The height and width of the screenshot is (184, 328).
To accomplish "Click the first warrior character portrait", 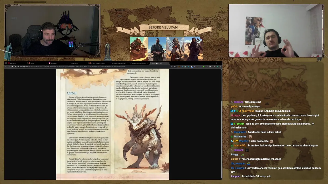I will (x=139, y=49).
